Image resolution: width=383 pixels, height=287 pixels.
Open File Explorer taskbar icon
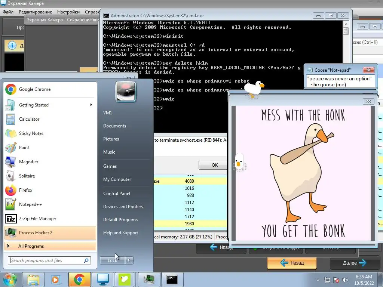click(x=33, y=280)
